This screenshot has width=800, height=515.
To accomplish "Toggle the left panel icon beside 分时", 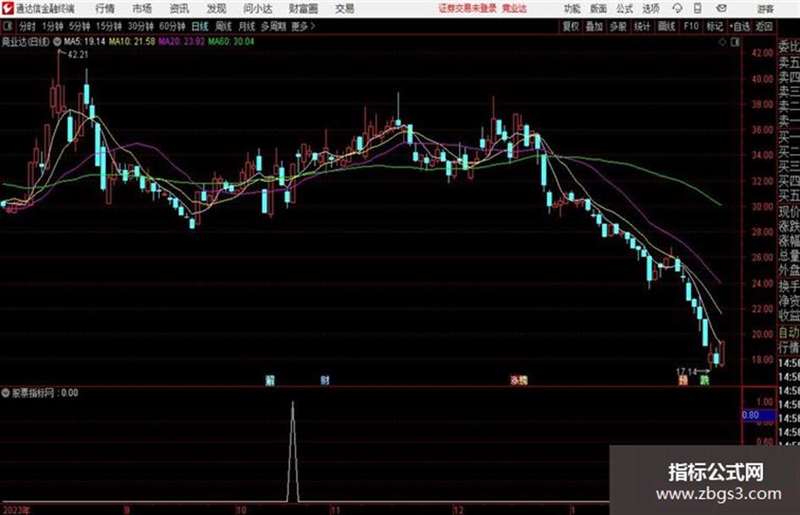I will (x=7, y=26).
